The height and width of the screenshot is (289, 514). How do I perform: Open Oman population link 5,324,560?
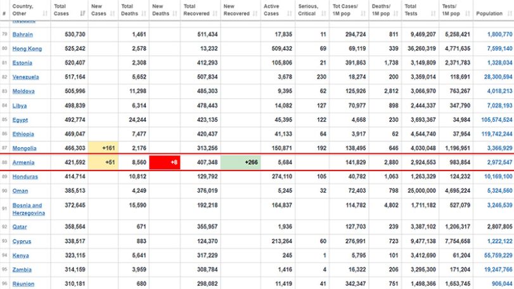point(499,191)
